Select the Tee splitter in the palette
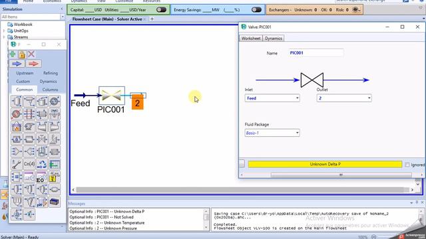The image size is (426, 239). pos(29,151)
